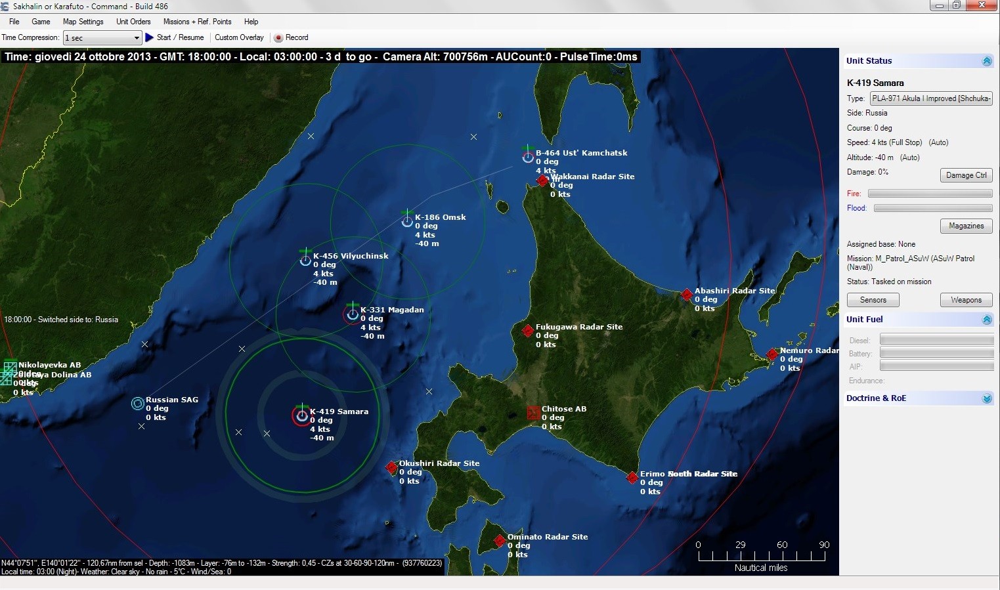Click the Assigned base: None text

pyautogui.click(x=881, y=244)
